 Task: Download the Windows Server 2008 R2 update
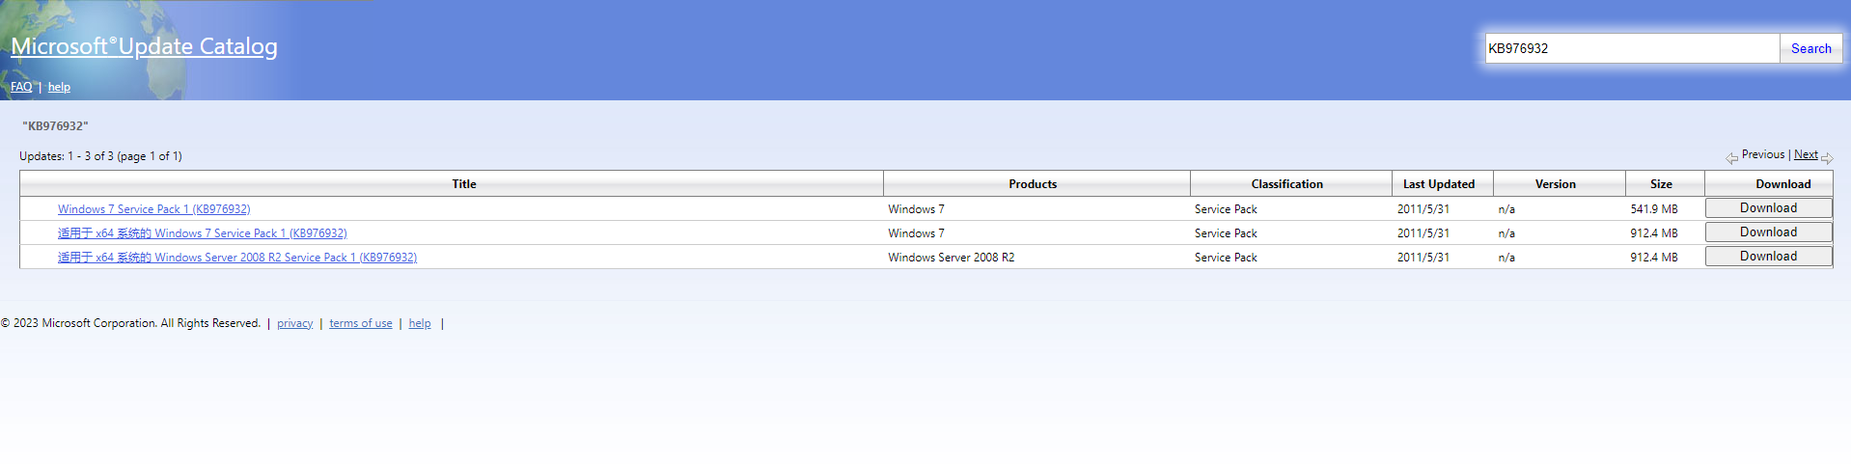coord(1767,257)
